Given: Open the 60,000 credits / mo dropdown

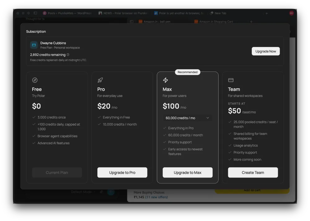Looking at the screenshot, I should pos(188,118).
